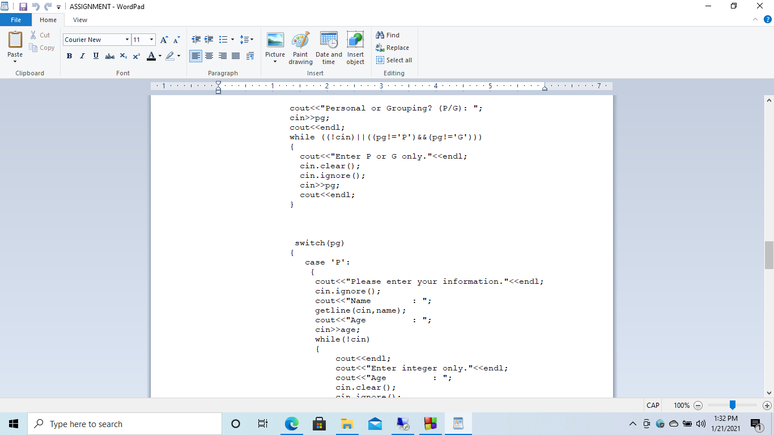Image resolution: width=774 pixels, height=435 pixels.
Task: Justify the paragraph text
Action: (x=236, y=56)
